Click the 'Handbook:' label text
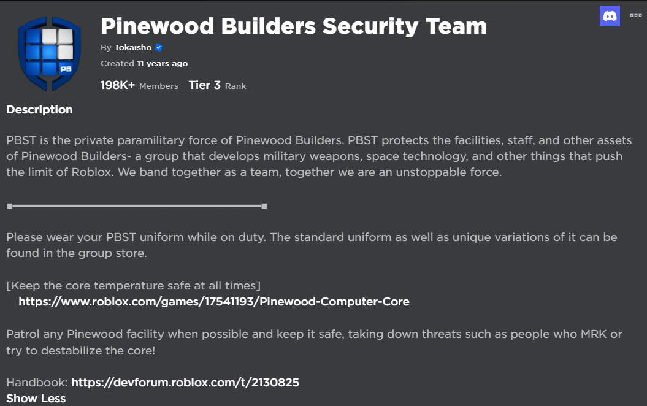647x406 pixels. [37, 383]
